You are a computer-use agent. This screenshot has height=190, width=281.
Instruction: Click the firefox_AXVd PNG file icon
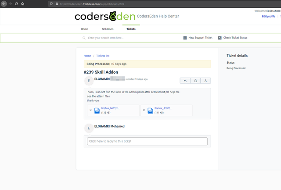(150, 111)
